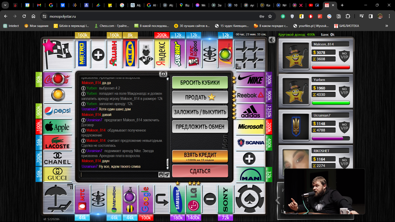Click the Adidas board tile
This screenshot has width=395, height=222.
(251, 111)
